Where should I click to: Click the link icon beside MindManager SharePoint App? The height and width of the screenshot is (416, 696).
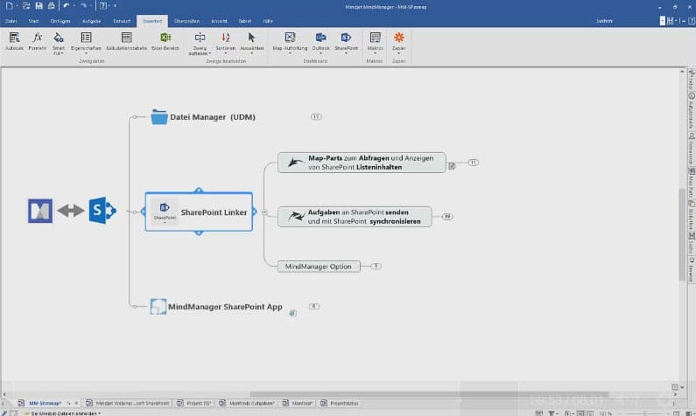point(292,313)
